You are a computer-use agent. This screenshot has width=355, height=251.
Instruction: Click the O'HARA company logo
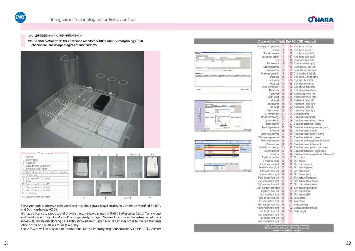[x=320, y=19]
